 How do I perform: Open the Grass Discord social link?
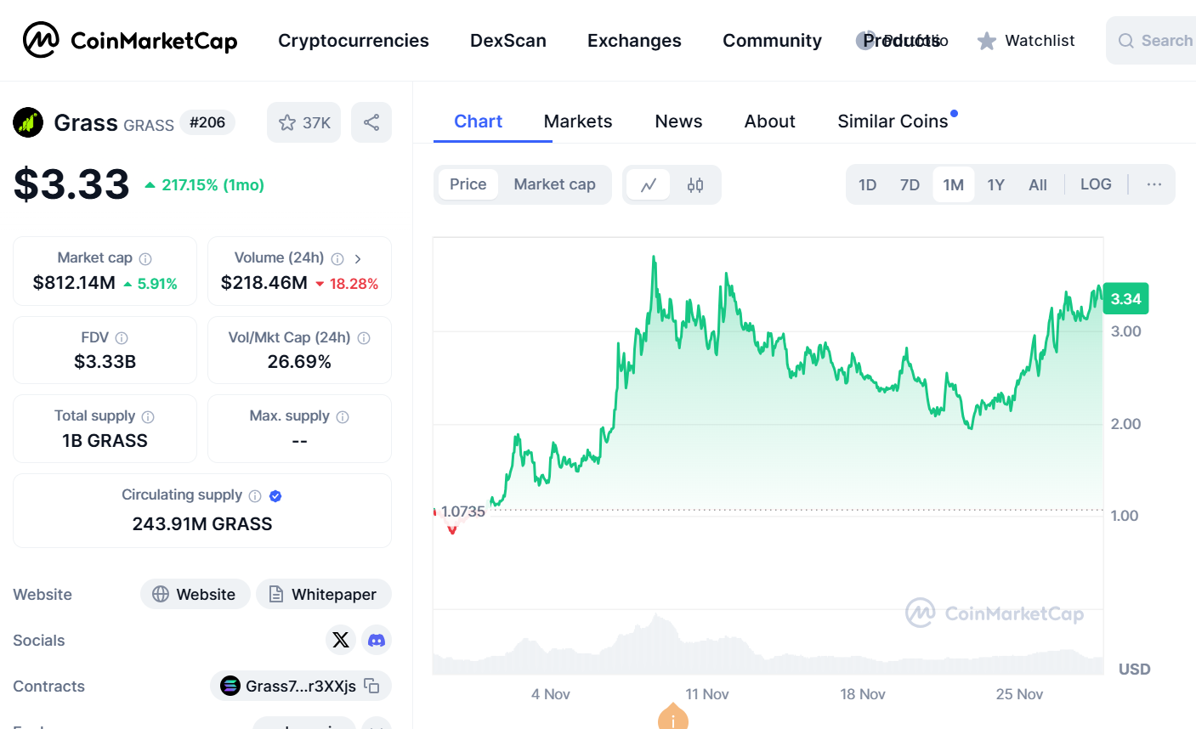click(377, 640)
